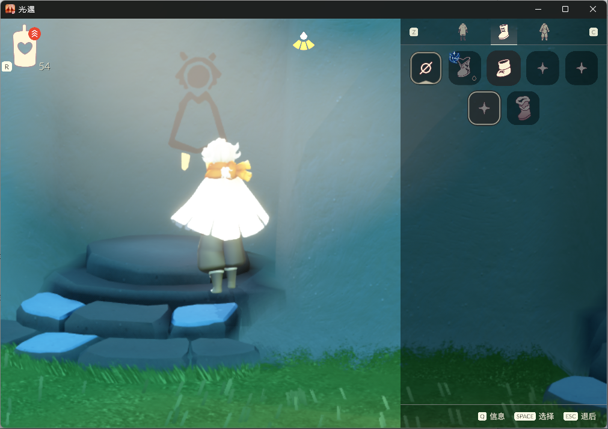The width and height of the screenshot is (608, 429).
Task: Maximize the 光遇 window
Action: (565, 9)
